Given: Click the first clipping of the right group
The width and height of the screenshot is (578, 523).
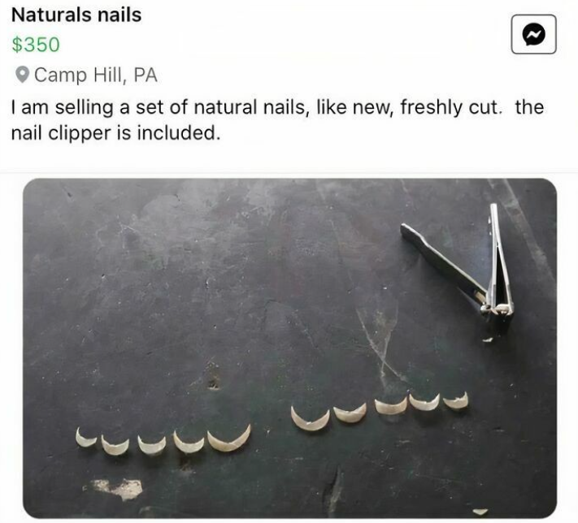Looking at the screenshot, I should tap(310, 419).
